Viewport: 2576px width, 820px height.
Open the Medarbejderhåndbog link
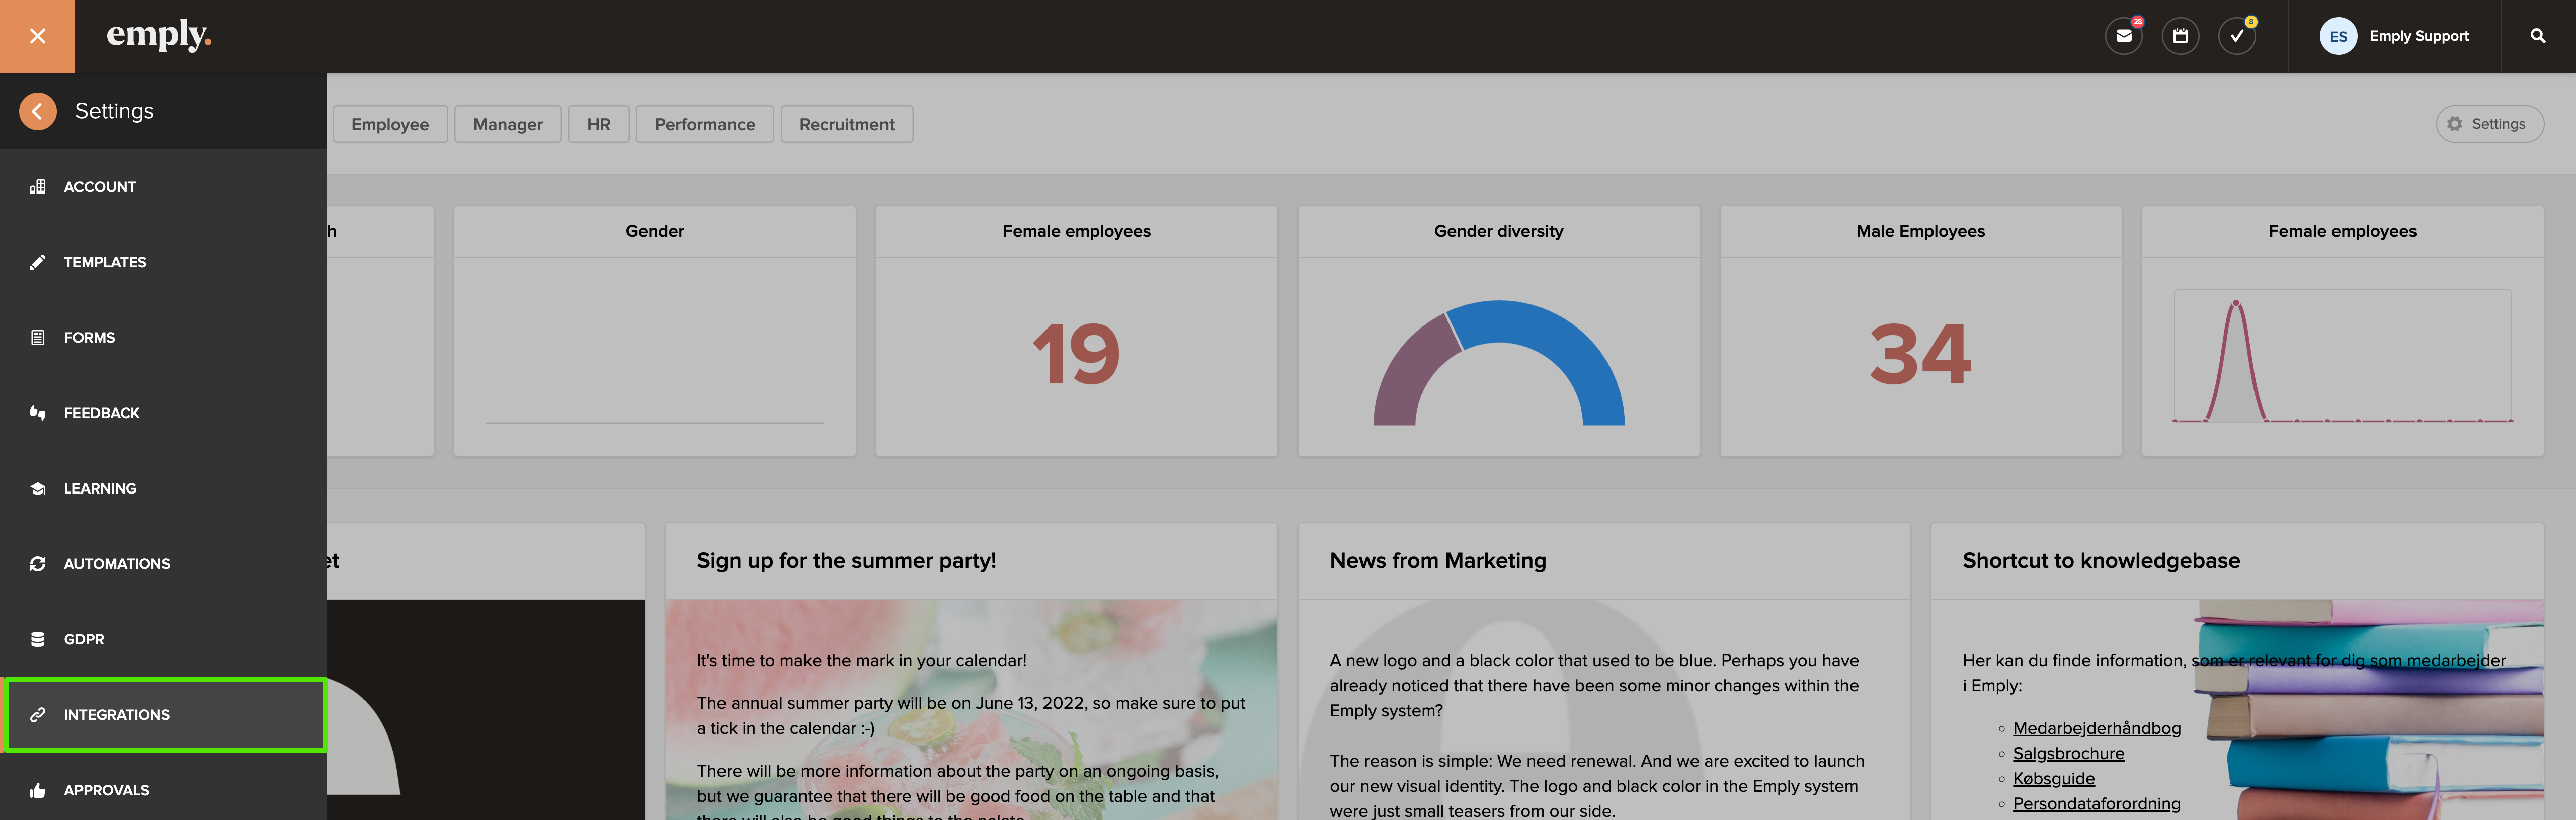[2096, 728]
